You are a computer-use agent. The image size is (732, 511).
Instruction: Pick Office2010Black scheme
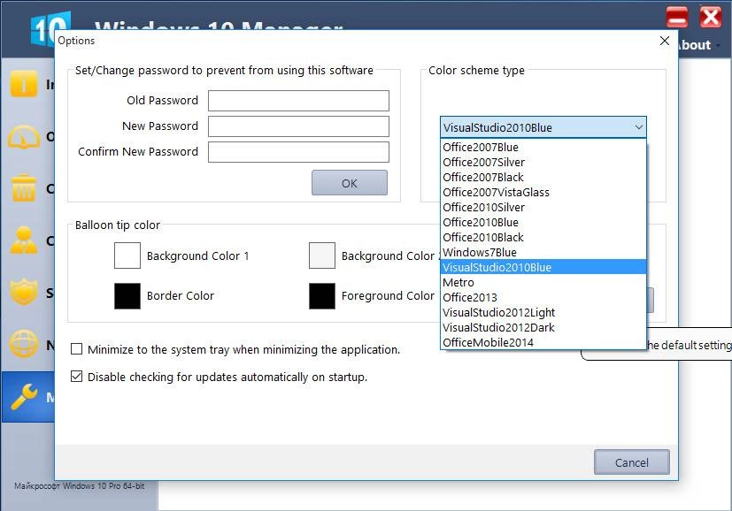click(x=543, y=237)
